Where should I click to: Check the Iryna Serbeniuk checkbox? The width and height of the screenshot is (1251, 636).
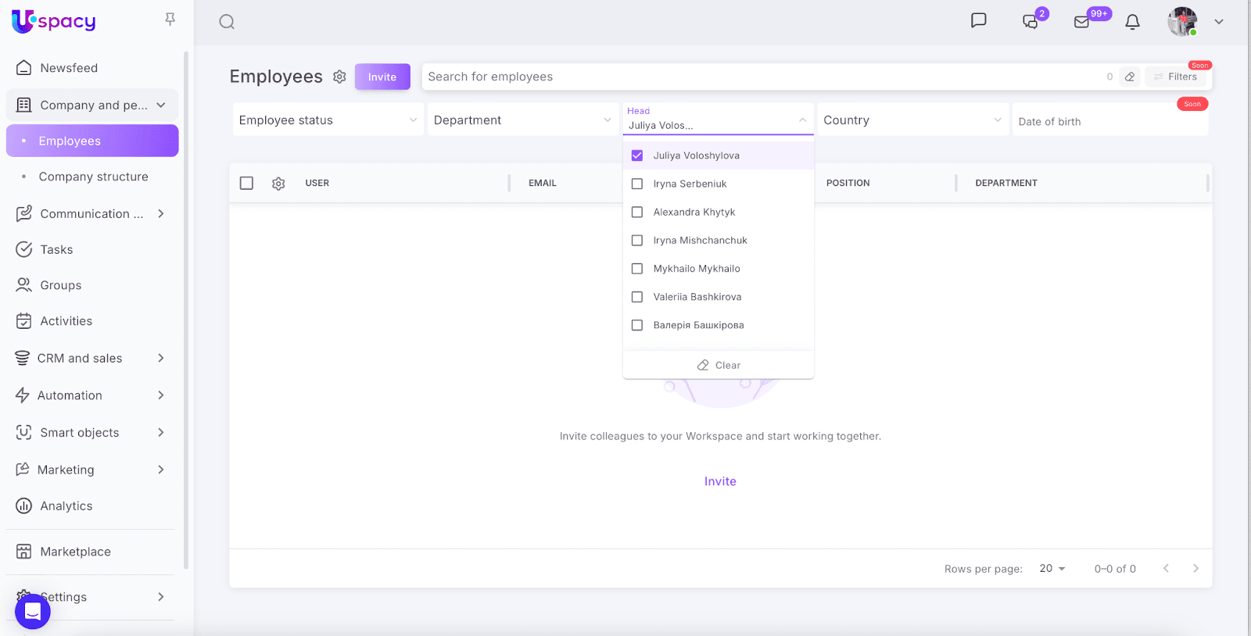pyautogui.click(x=637, y=184)
